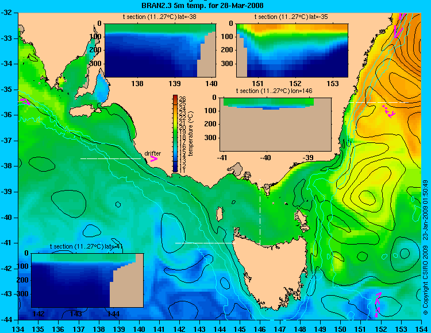Click the main map longitude label 146
Image resolution: width=431 pixels, height=333 pixels.
click(260, 328)
